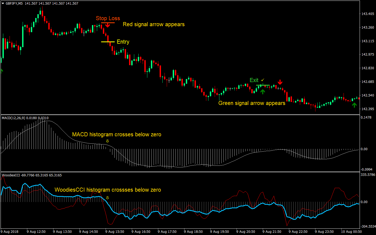Click the Red signal arrow appears annotation
This screenshot has width=376, height=235.
coord(154,24)
